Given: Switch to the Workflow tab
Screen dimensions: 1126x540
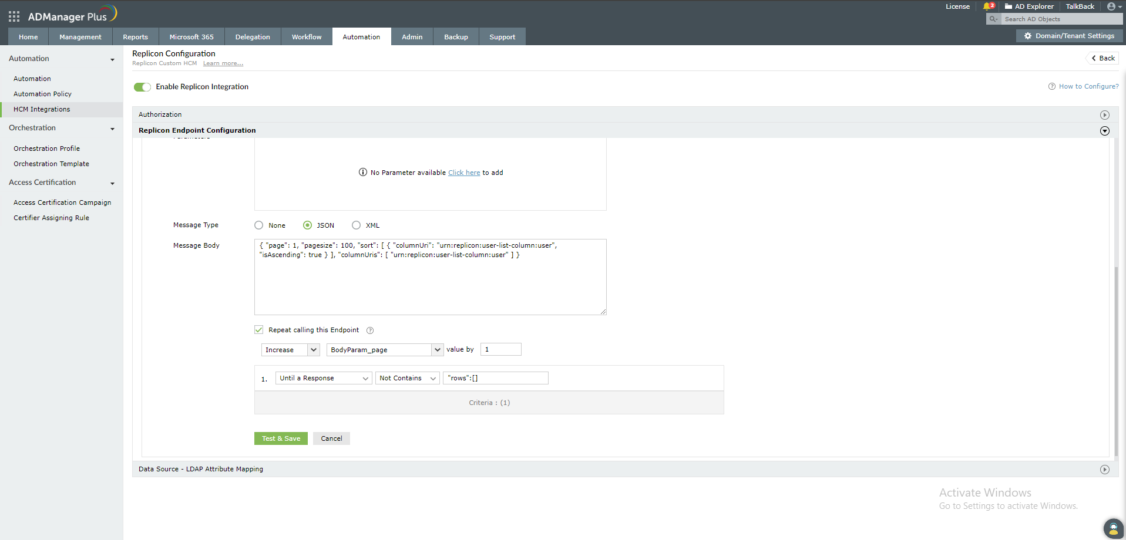Looking at the screenshot, I should click(307, 36).
